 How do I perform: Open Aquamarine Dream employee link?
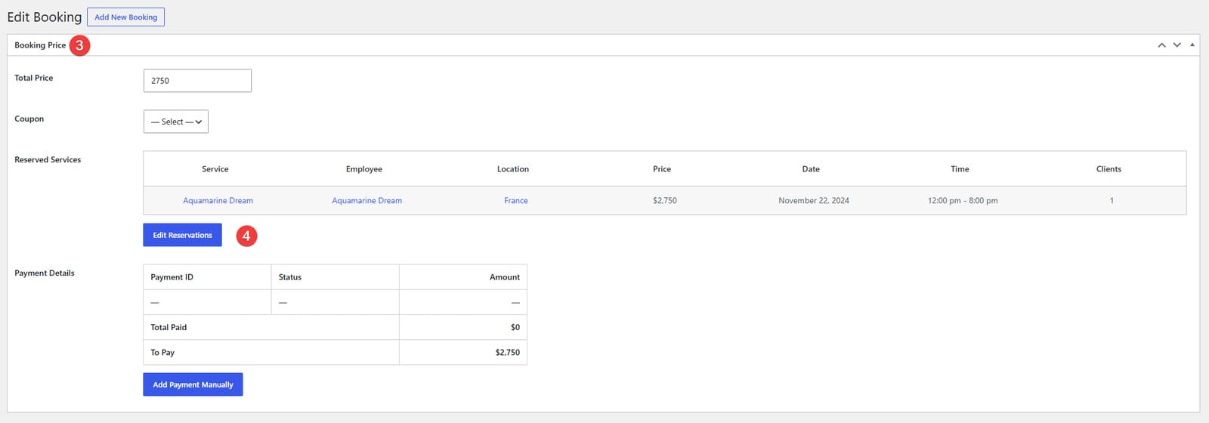367,201
